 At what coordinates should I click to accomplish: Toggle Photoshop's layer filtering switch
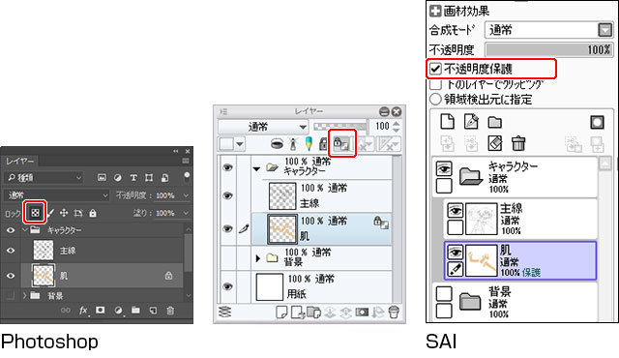click(x=187, y=176)
